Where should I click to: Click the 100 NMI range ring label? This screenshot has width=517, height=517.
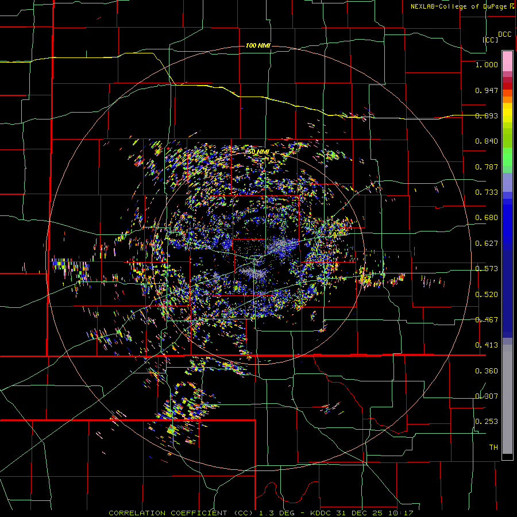coord(258,45)
